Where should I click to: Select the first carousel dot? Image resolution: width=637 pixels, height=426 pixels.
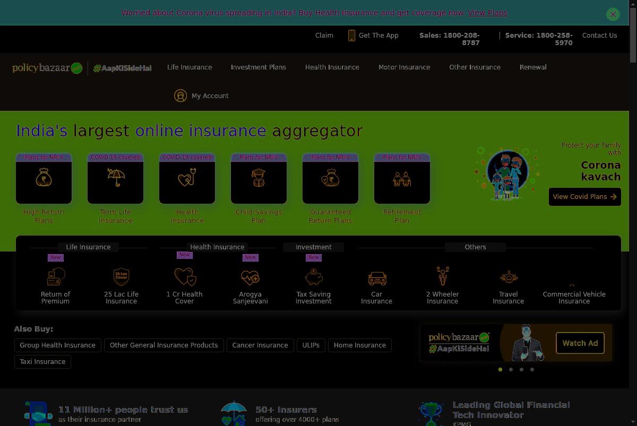(x=500, y=370)
